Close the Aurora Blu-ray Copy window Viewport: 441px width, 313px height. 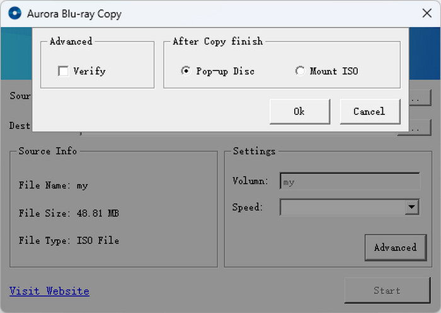click(426, 13)
